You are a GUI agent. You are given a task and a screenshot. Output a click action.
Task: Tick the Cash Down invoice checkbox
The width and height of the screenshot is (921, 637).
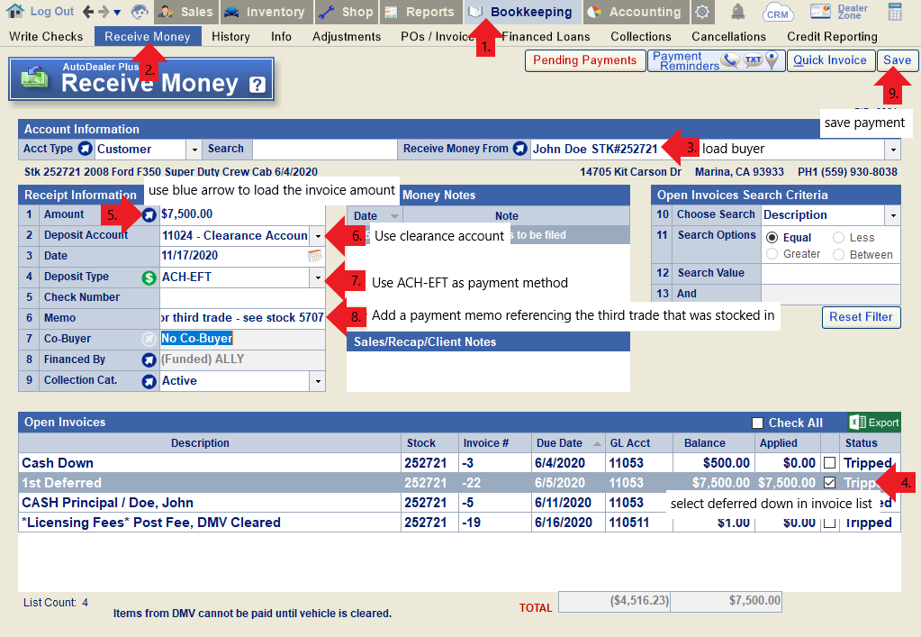coord(829,463)
